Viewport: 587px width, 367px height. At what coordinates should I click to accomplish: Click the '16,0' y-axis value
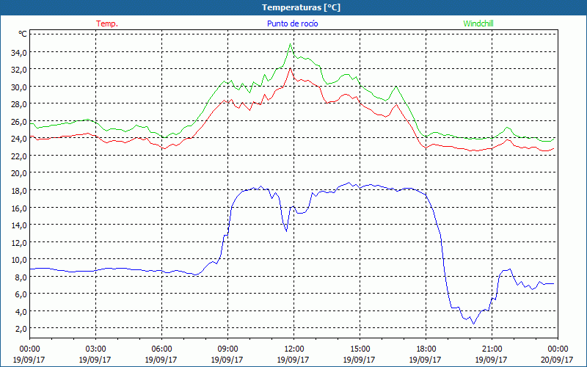(x=19, y=208)
